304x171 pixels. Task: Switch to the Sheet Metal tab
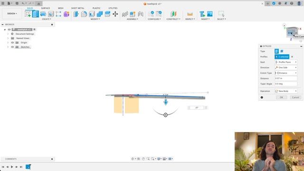pos(78,8)
